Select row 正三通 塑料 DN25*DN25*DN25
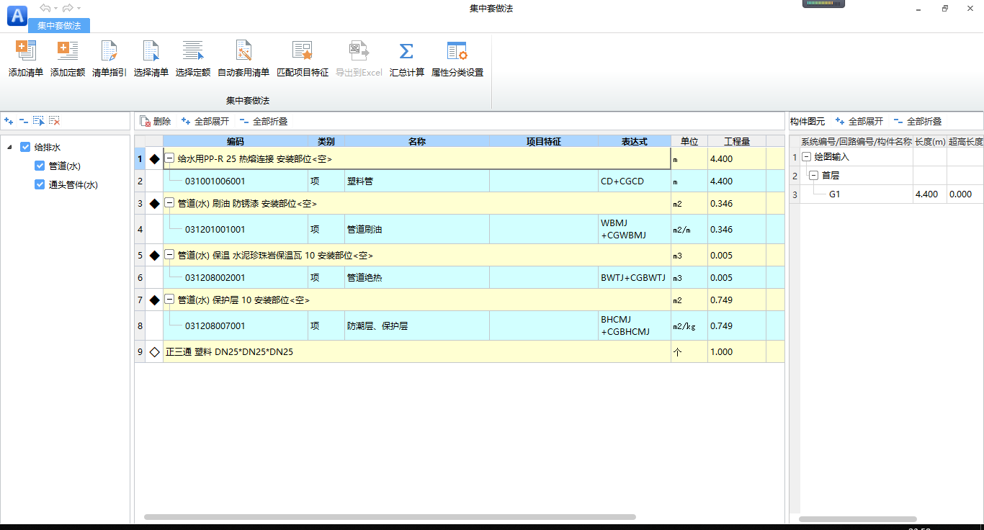Screen dimensions: 984x530 tap(460, 352)
